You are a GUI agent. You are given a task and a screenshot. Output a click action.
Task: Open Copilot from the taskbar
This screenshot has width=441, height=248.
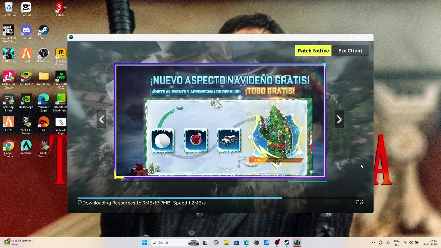[216, 242]
